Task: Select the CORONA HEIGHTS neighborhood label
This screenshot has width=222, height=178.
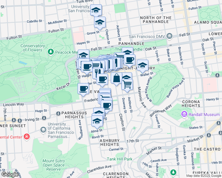Action: (x=191, y=104)
